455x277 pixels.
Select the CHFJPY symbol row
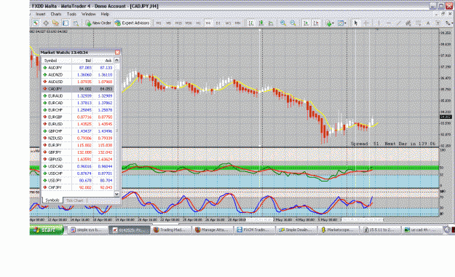tap(78, 188)
